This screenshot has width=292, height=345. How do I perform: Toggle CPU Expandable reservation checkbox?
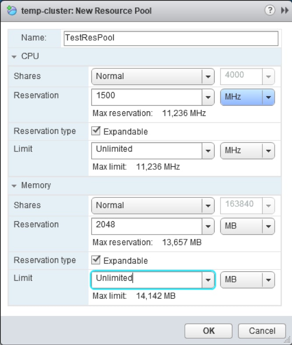(96, 131)
